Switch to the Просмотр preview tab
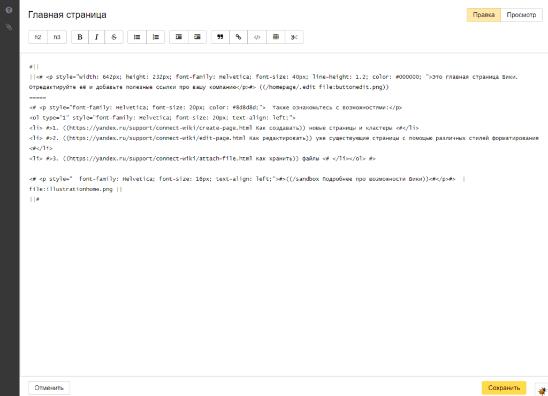 [521, 15]
